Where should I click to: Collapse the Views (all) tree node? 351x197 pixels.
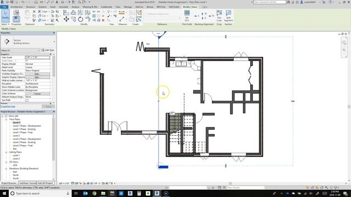tap(3, 116)
